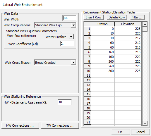
Task: Open TW Connections settings
Action: click(60, 125)
